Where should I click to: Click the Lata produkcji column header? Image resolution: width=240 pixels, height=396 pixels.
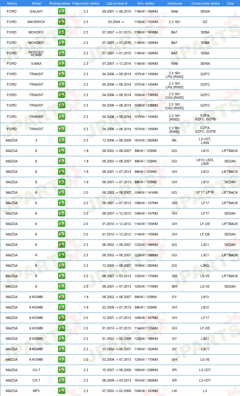117,3
